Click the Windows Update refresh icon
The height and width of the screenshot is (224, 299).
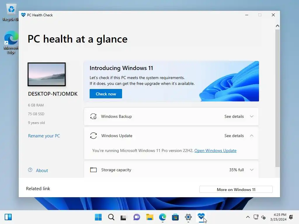(x=93, y=136)
